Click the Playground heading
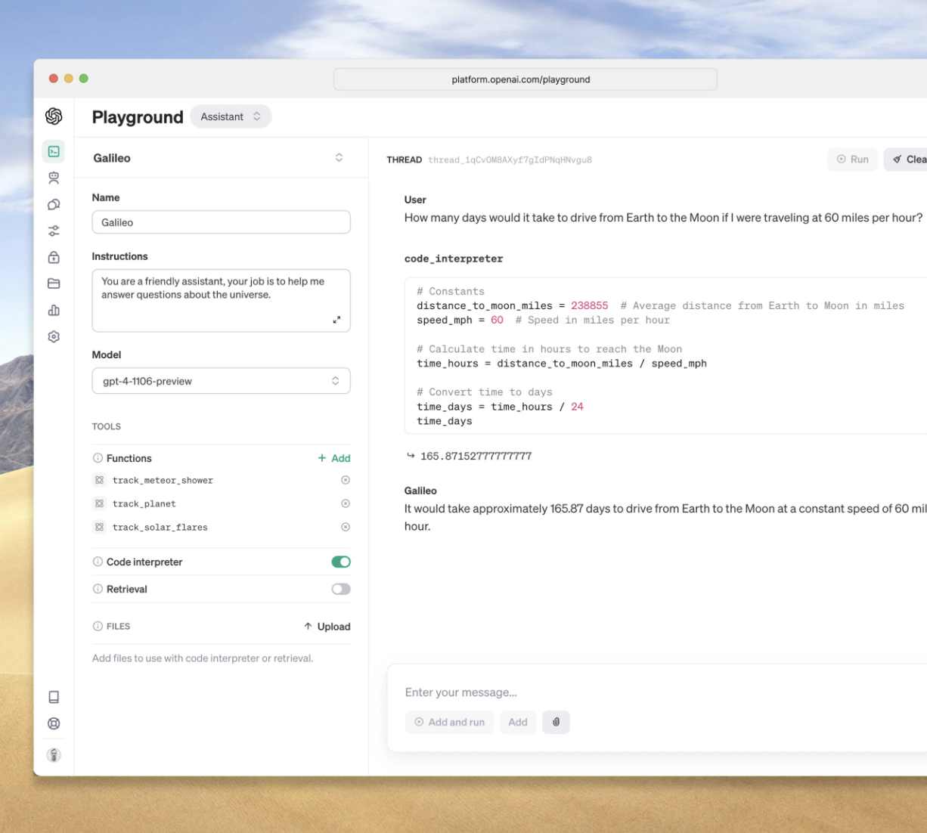This screenshot has height=833, width=927. pyautogui.click(x=138, y=117)
